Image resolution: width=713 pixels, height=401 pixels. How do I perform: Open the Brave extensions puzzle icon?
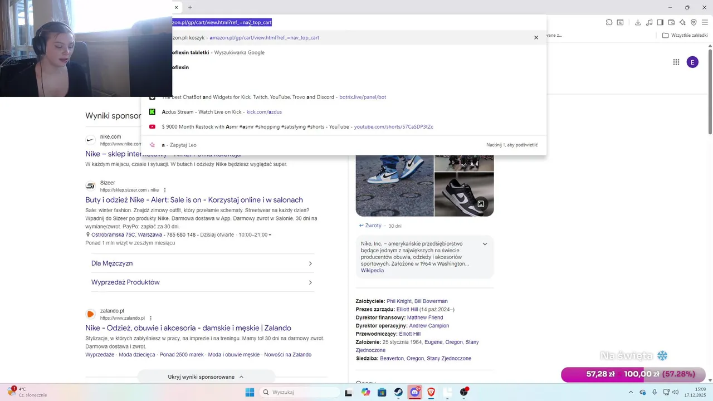[x=609, y=22]
